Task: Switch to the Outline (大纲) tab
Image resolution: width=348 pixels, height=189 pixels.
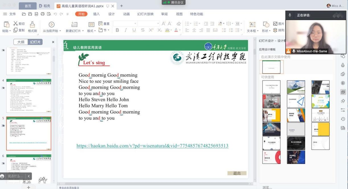Action: pyautogui.click(x=21, y=42)
